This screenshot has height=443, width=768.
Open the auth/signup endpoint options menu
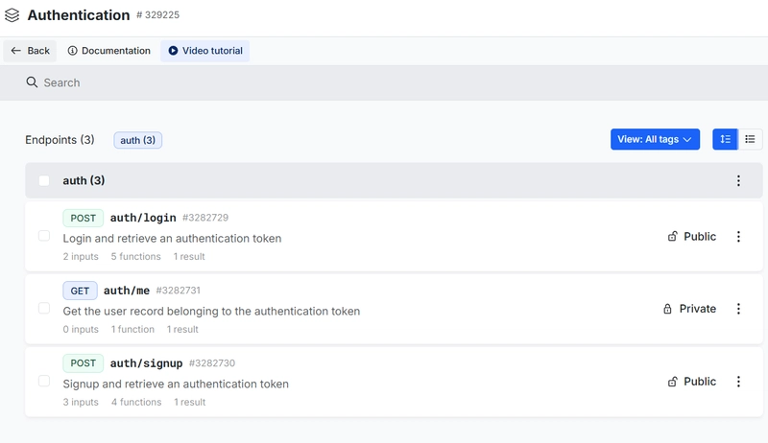tap(738, 382)
